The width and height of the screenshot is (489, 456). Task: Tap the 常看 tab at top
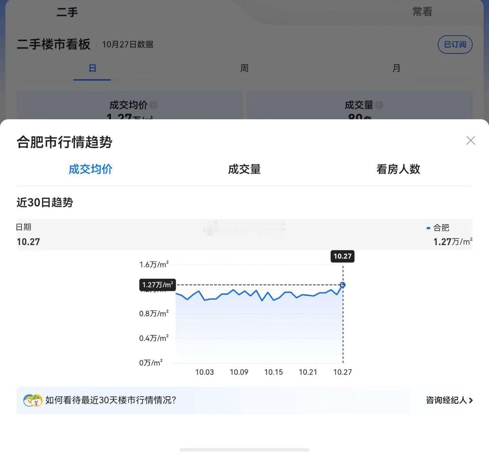tap(422, 12)
